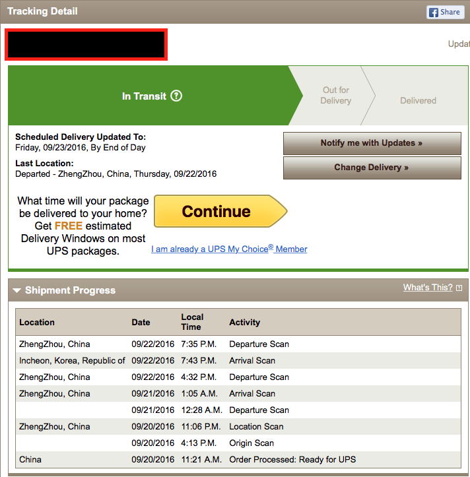The image size is (470, 477).
Task: Click the Tracking Detail heading
Action: pyautogui.click(x=42, y=11)
